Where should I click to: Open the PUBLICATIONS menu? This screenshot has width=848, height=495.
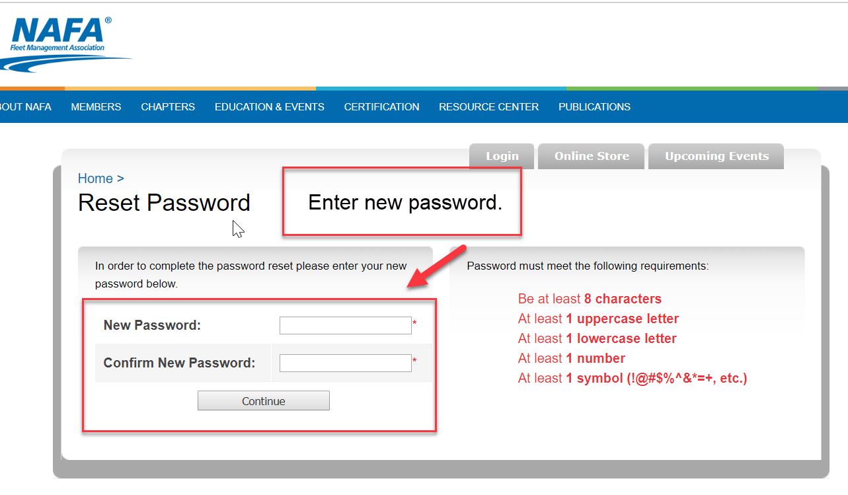[594, 107]
